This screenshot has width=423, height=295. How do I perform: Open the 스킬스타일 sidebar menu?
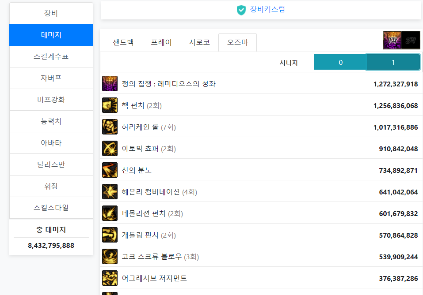pos(51,208)
